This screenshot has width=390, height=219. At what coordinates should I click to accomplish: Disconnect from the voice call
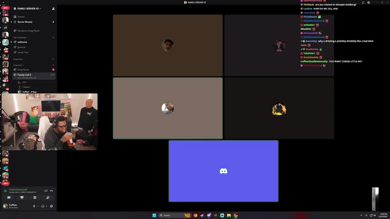[51, 191]
